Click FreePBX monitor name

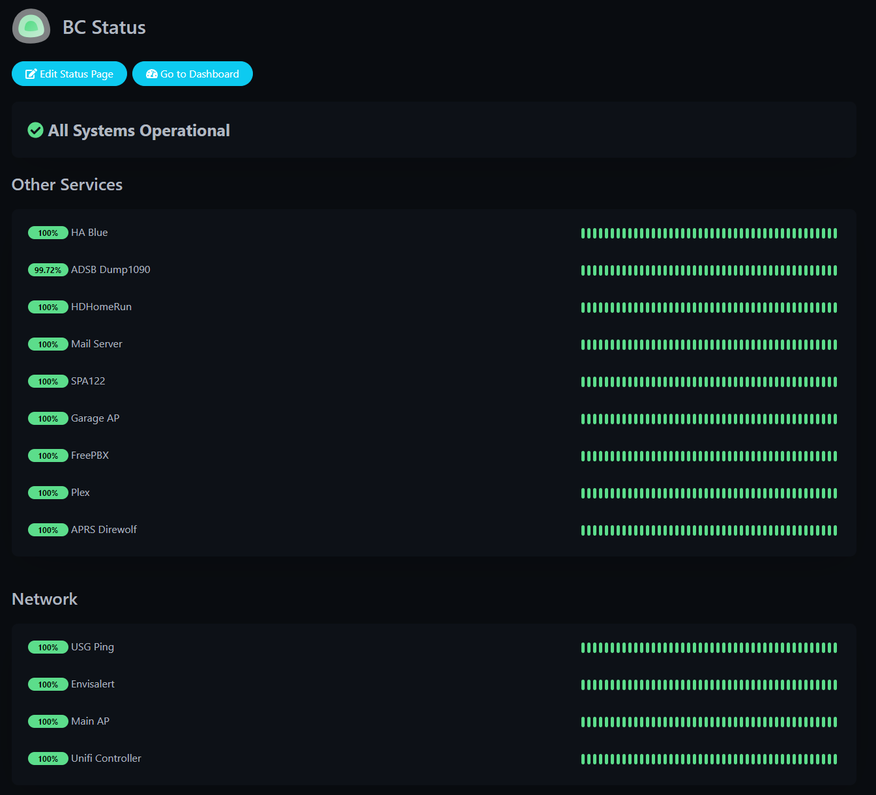(90, 455)
